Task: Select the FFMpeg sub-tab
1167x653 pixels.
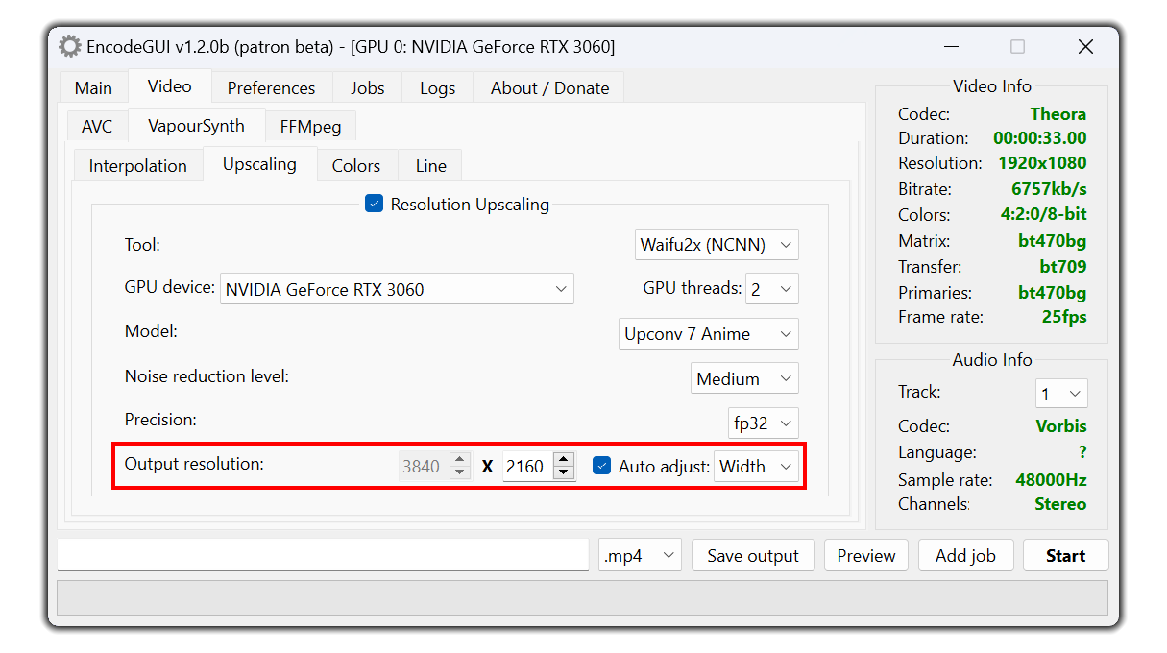Action: coord(309,126)
